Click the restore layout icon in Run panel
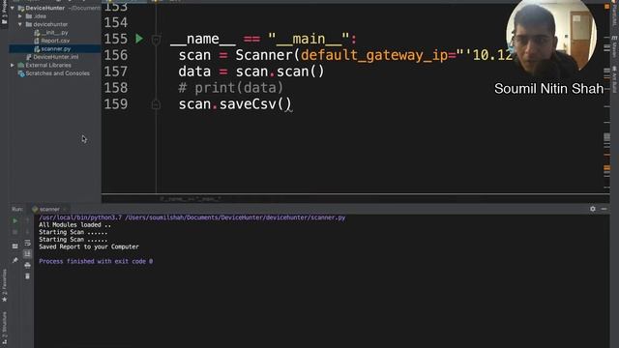The height and width of the screenshot is (348, 619). click(15, 246)
